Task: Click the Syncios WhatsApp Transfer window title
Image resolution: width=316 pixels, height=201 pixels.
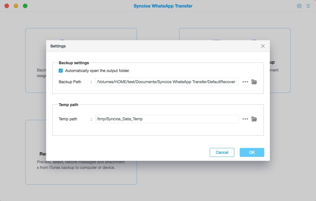Action: point(163,6)
